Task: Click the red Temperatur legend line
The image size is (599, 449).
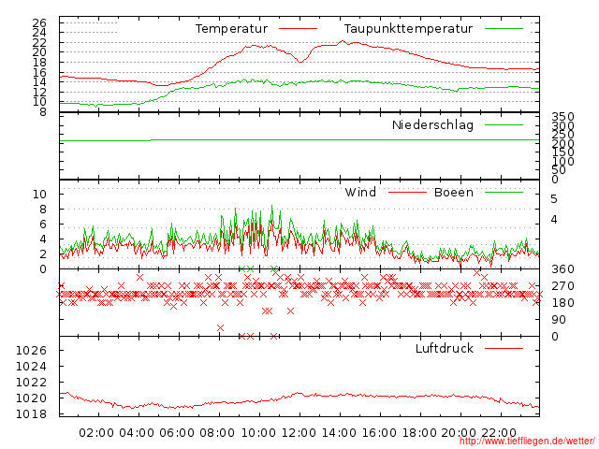Action: (x=298, y=29)
